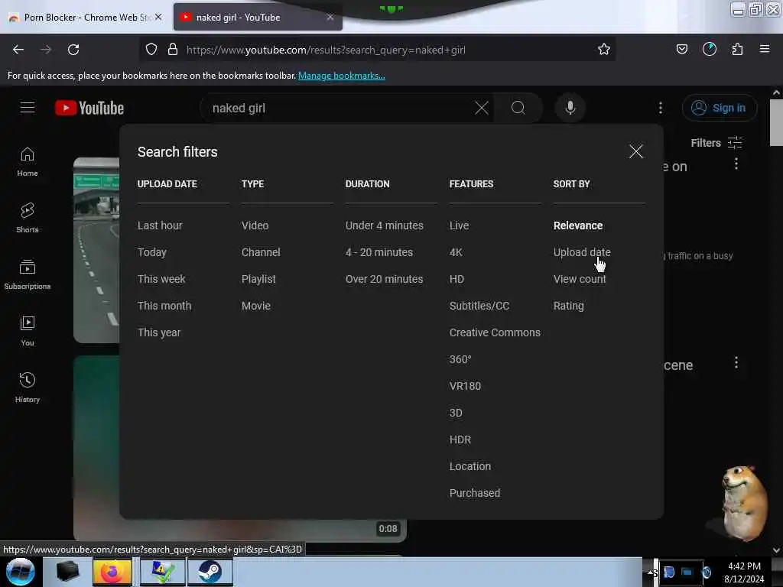Filter by Last hour
783x587 pixels.
[160, 225]
